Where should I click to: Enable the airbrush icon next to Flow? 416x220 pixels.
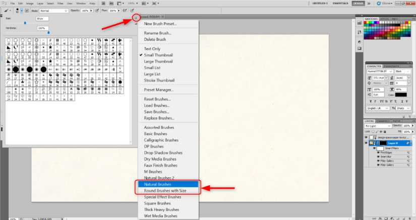coord(125,11)
